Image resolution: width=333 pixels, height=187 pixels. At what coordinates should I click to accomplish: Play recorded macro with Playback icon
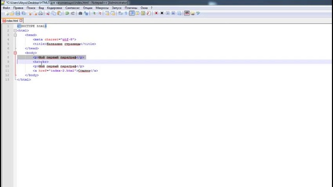(x=168, y=14)
